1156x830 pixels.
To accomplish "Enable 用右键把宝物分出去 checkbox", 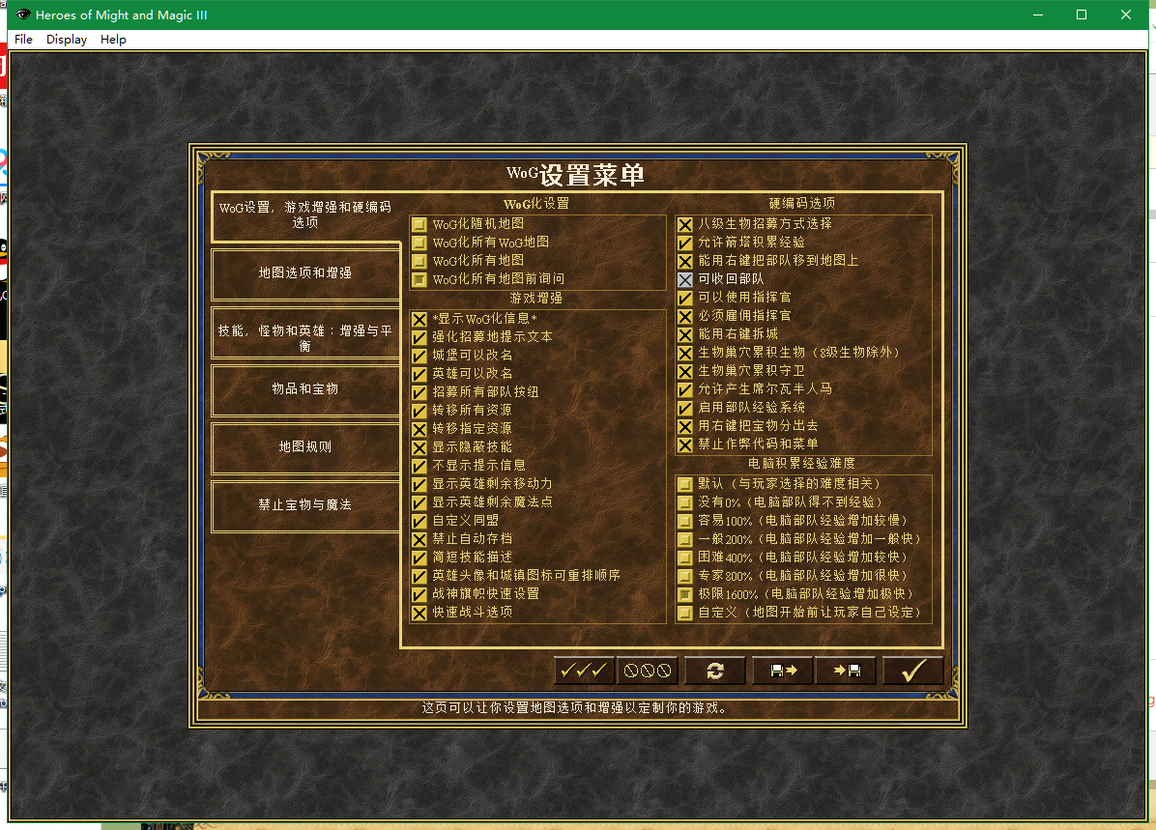I will pyautogui.click(x=685, y=426).
